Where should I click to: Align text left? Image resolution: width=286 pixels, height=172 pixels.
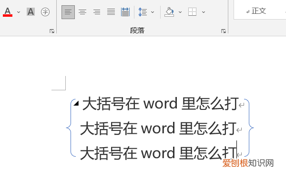pyautogui.click(x=68, y=12)
